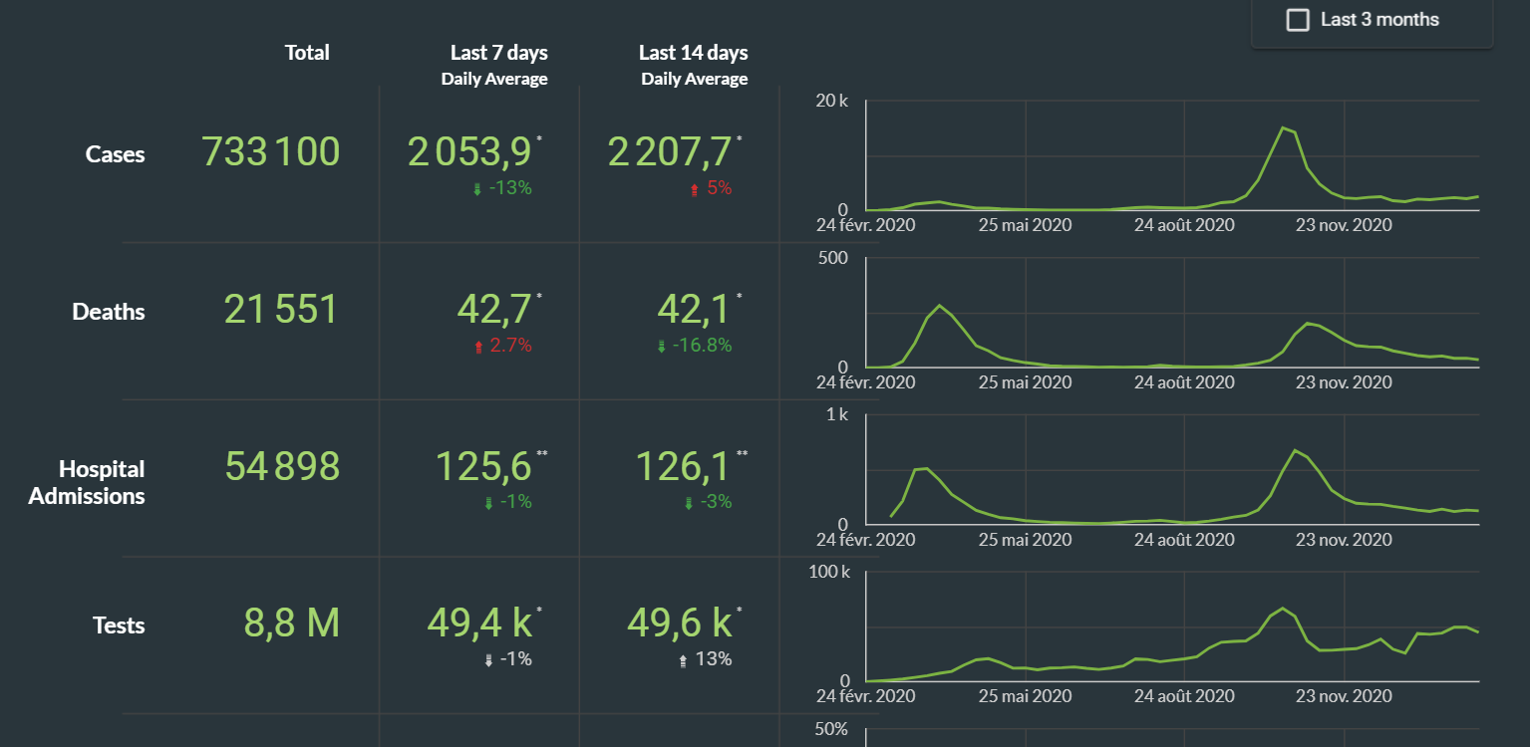Click the grey up arrow beside Tests 13%
The image size is (1530, 747).
tap(684, 659)
